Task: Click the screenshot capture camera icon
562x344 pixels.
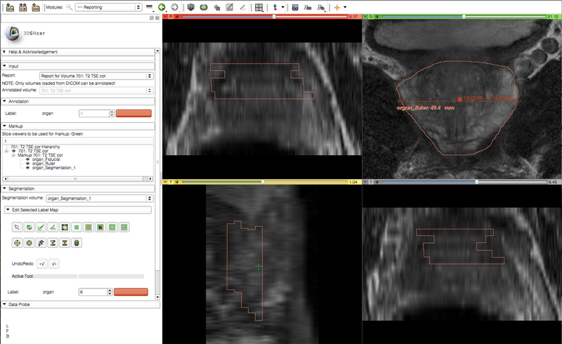Action: (x=295, y=6)
